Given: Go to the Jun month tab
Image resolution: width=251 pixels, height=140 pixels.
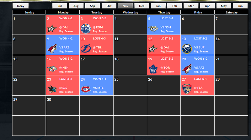Looking at the screenshot, I should 240,6.
